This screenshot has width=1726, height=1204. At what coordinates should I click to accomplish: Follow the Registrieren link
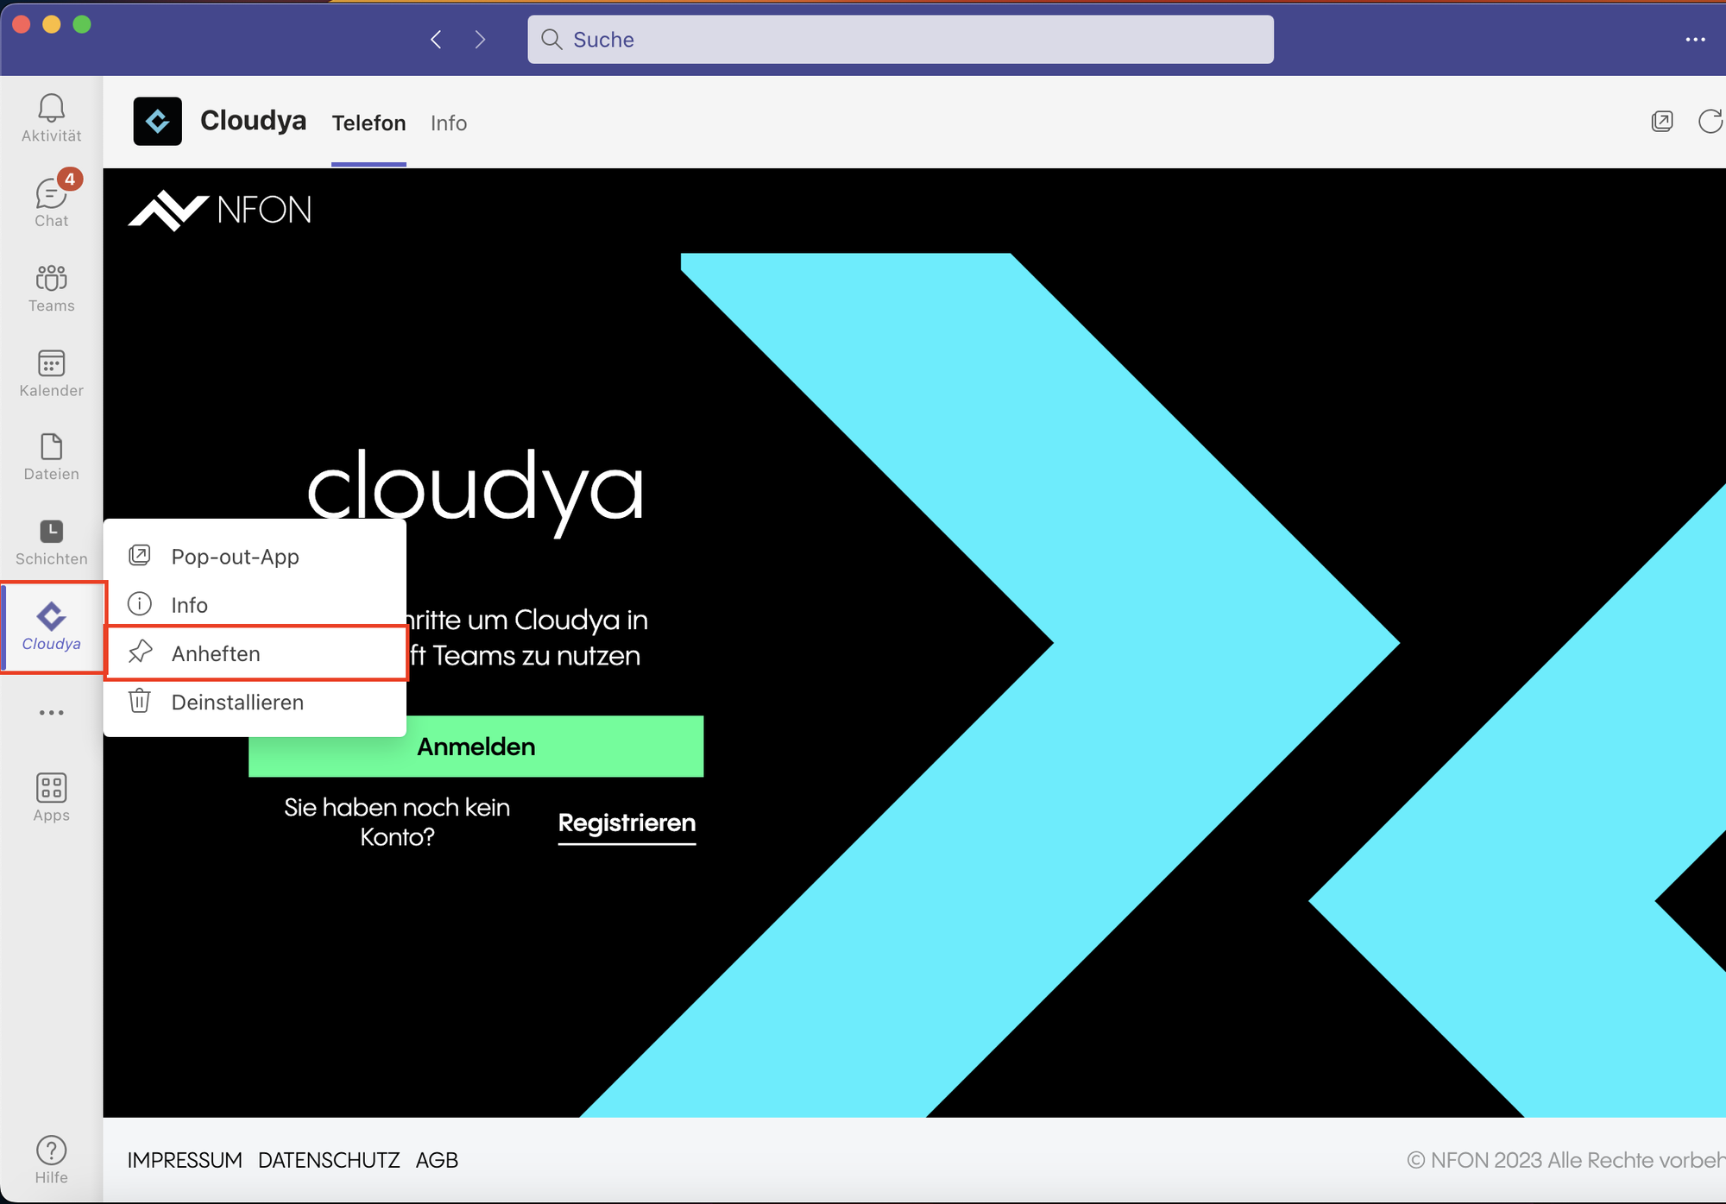point(627,823)
